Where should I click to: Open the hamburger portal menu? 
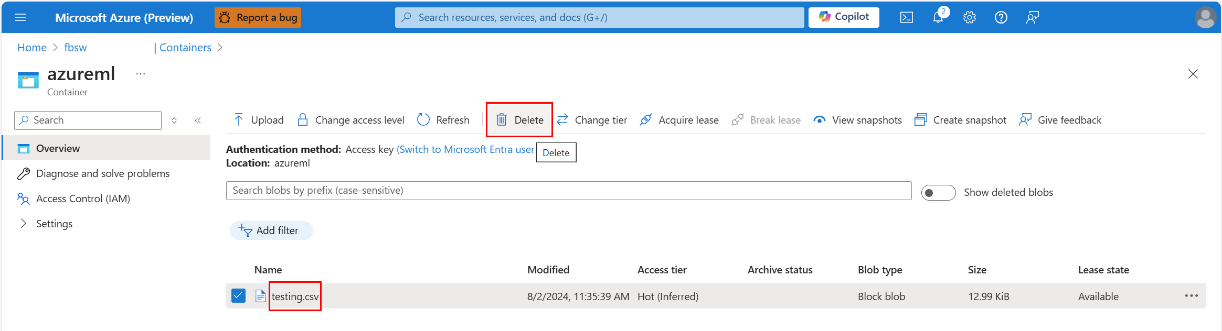click(x=20, y=17)
